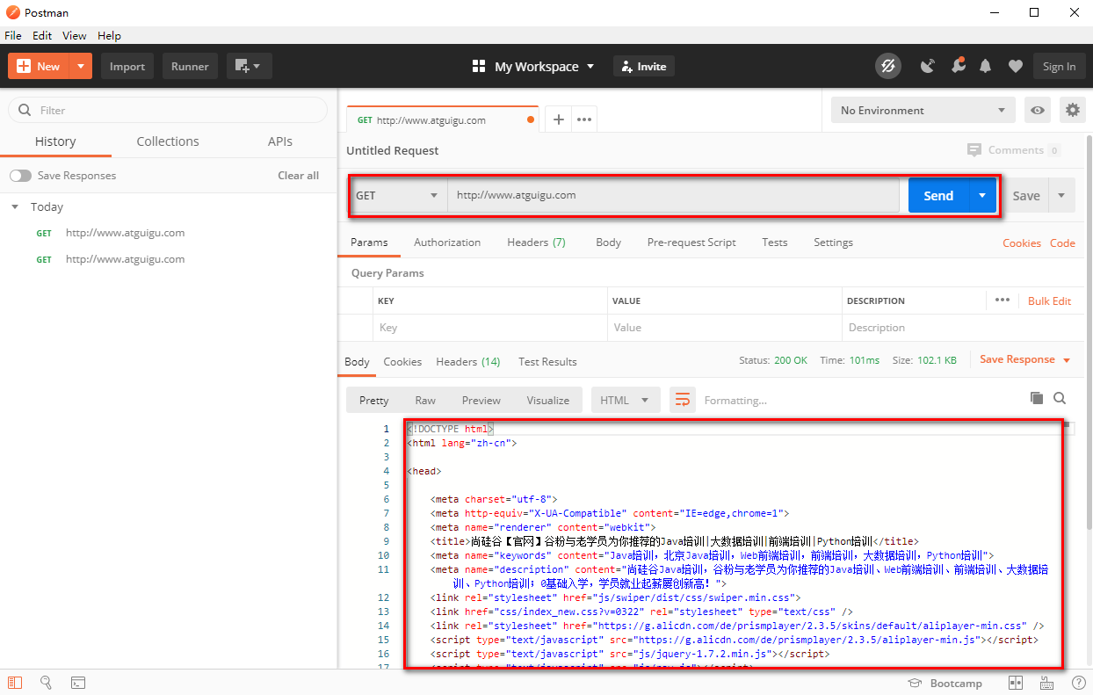Open the No Environment dropdown
The width and height of the screenshot is (1093, 695).
pyautogui.click(x=923, y=110)
